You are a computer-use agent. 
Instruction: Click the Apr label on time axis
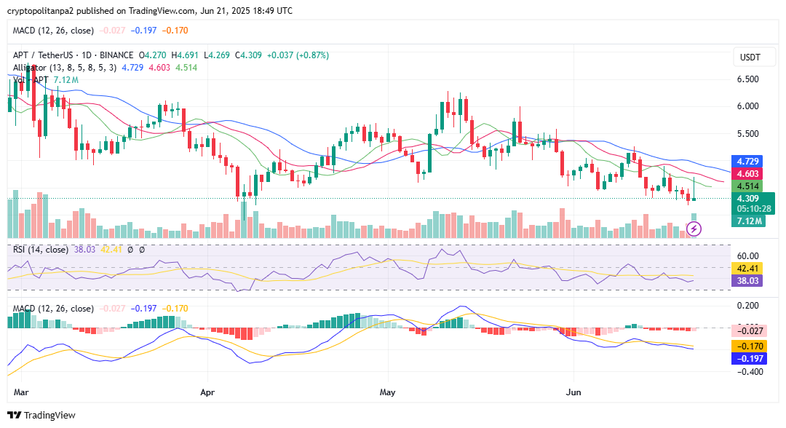207,392
